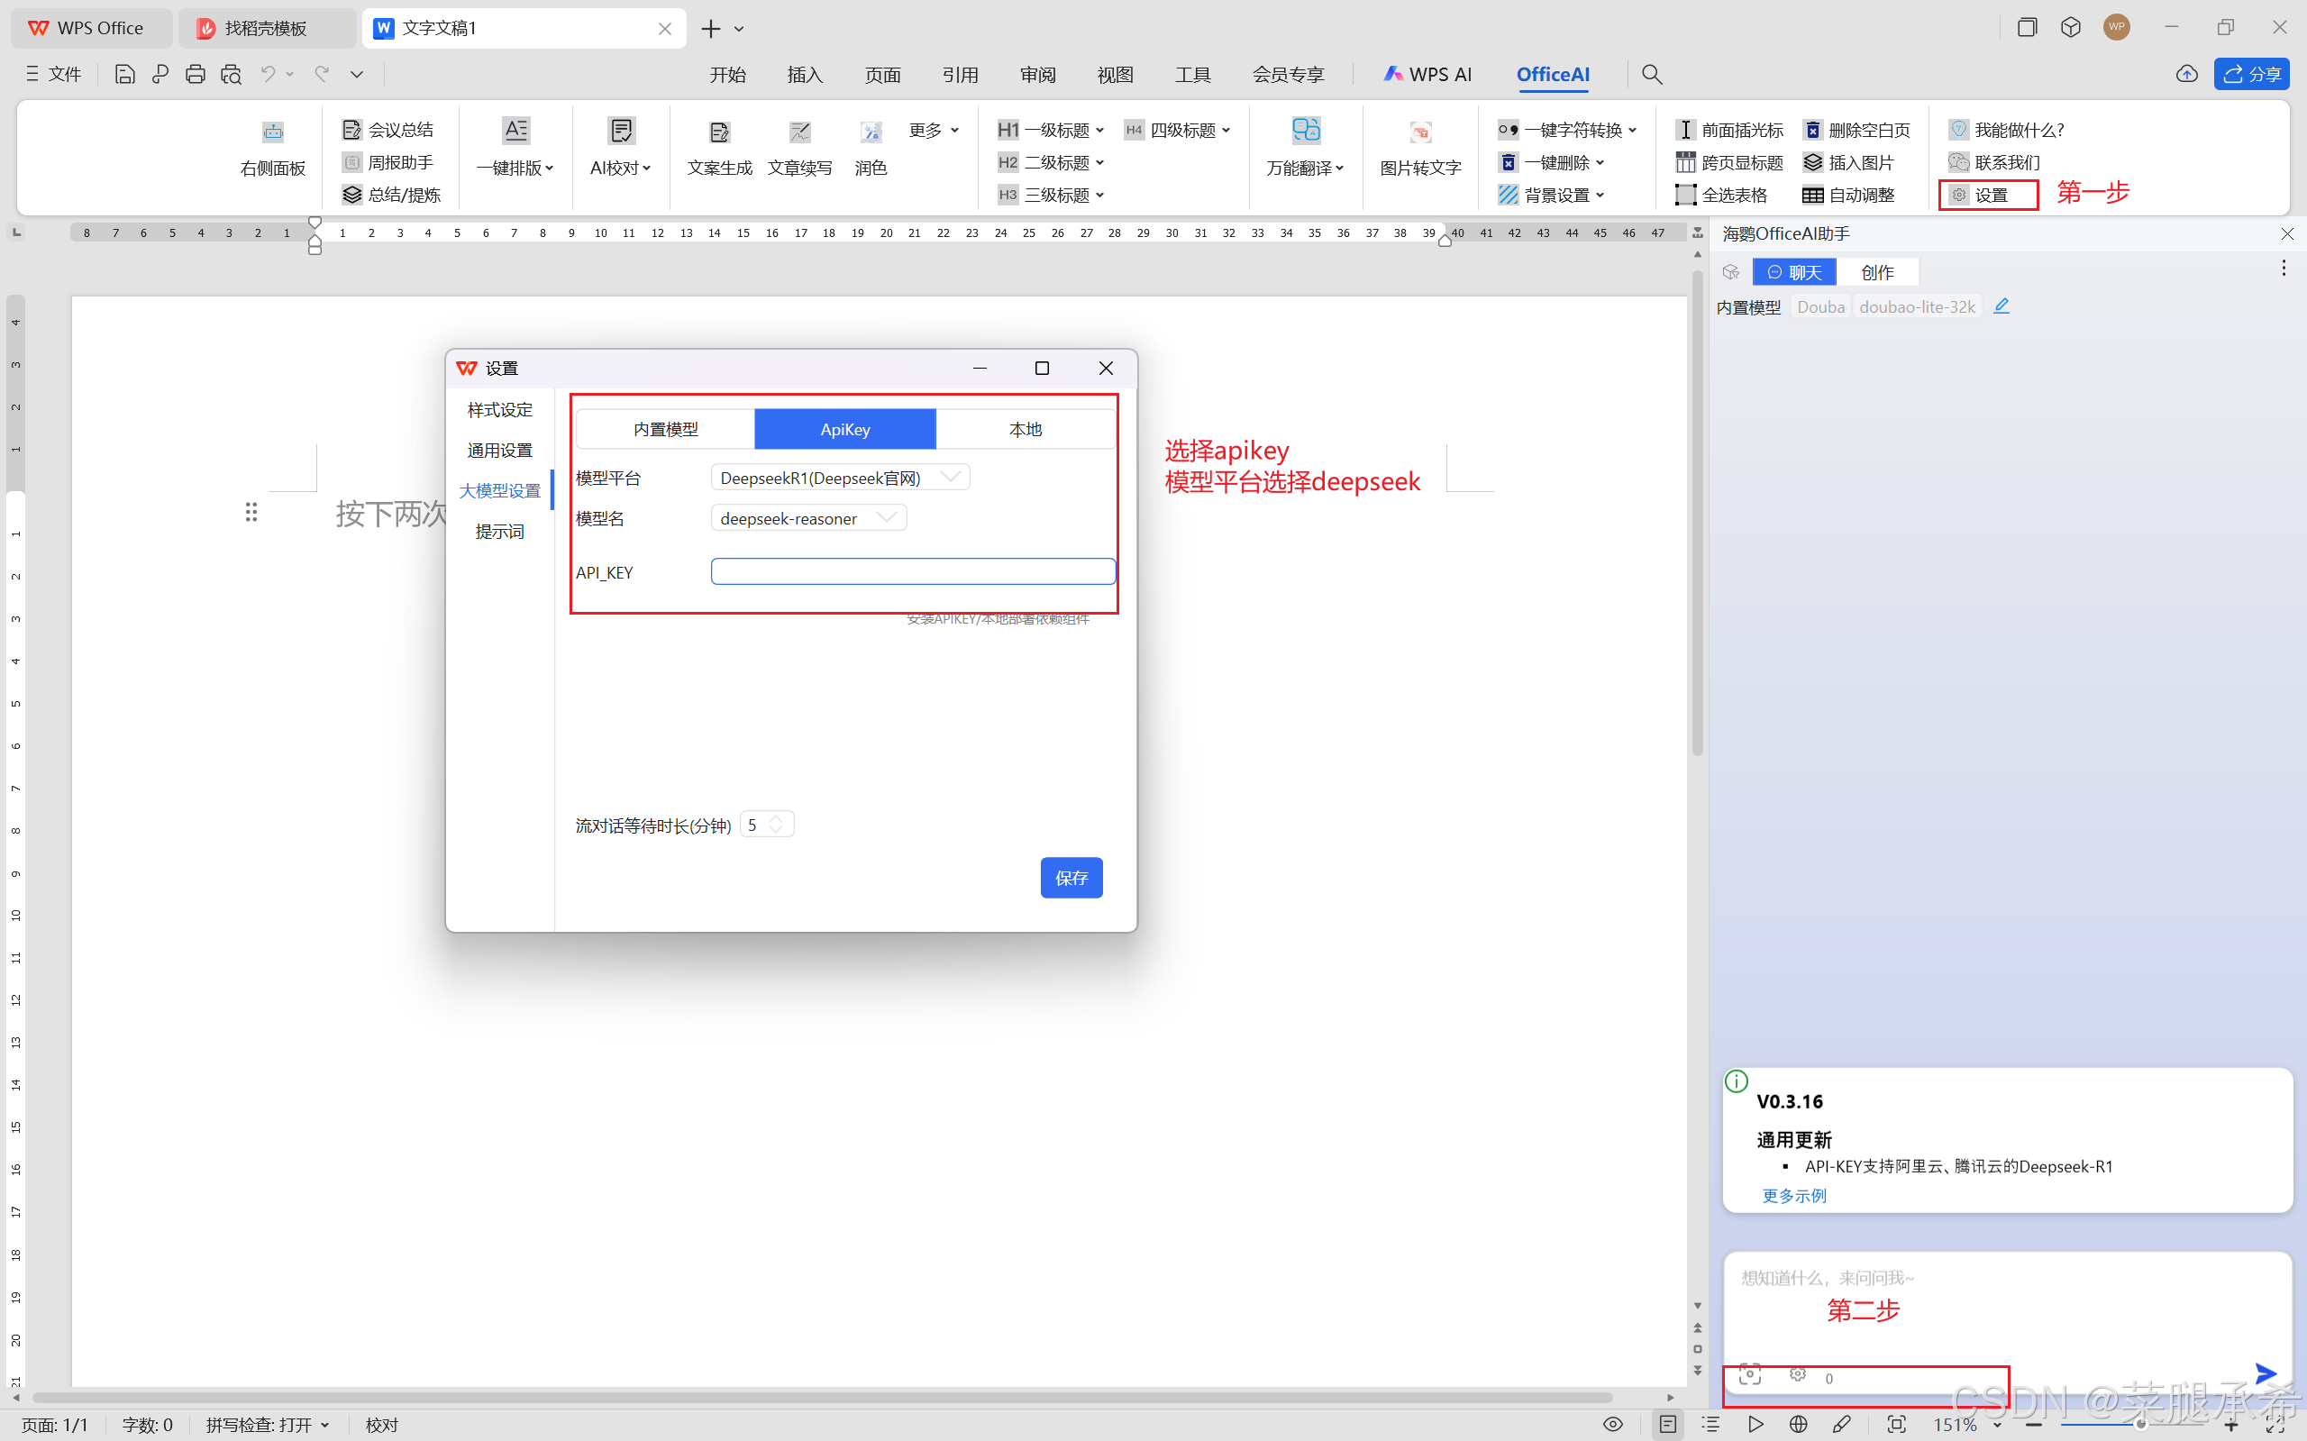Open the 文件 file menu
The image size is (2307, 1441).
tap(53, 74)
